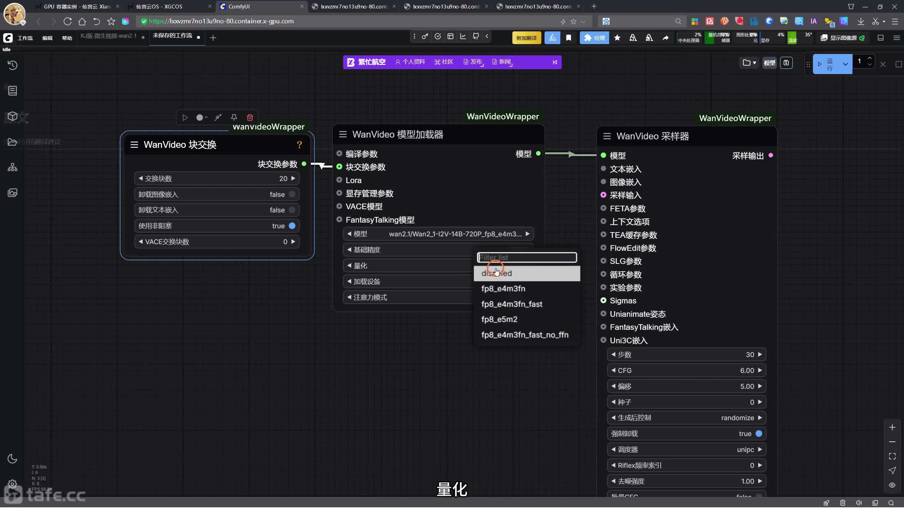Screen dimensions: 904x508
Task: Open settings gear in left sidebar
Action: (12, 484)
